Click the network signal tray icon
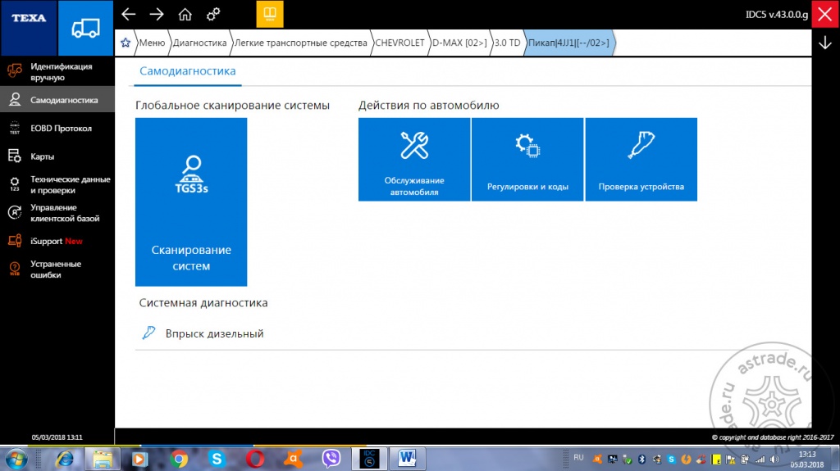Screen dimensions: 840x471 (760, 460)
